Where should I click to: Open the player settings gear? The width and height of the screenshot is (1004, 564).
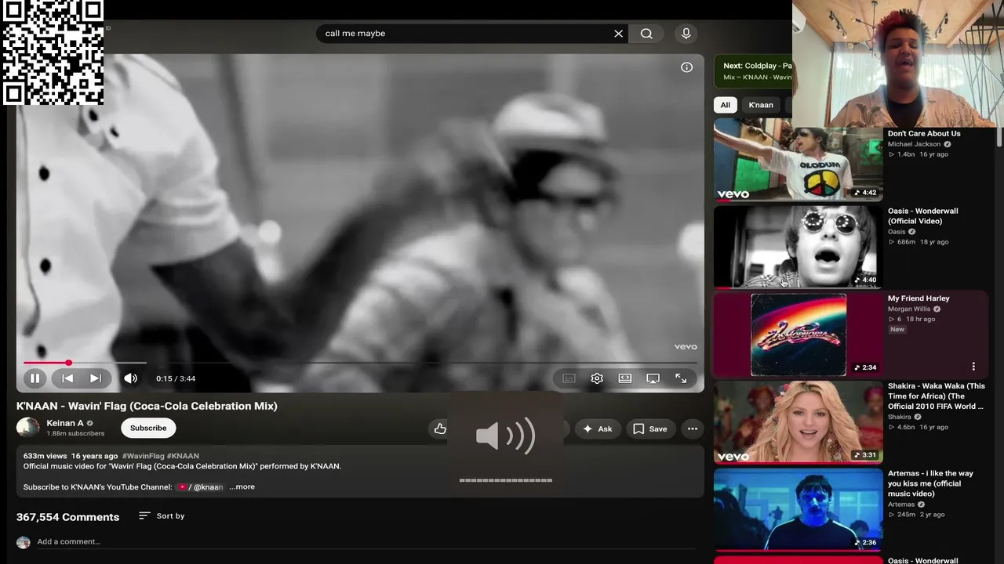pyautogui.click(x=597, y=378)
